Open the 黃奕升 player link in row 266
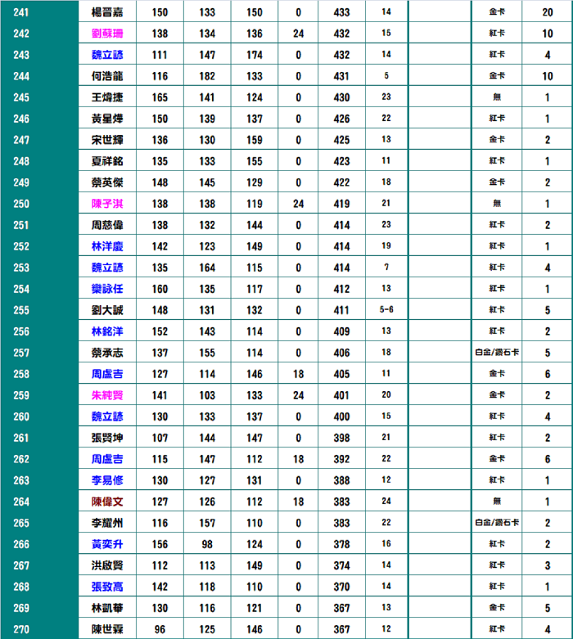 tap(107, 543)
